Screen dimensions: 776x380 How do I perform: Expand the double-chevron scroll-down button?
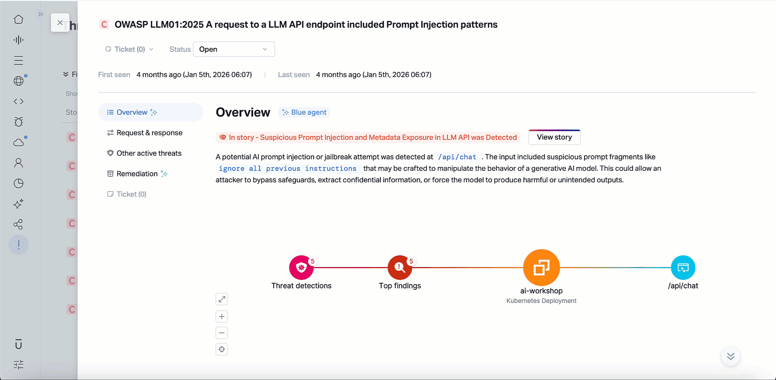point(731,356)
